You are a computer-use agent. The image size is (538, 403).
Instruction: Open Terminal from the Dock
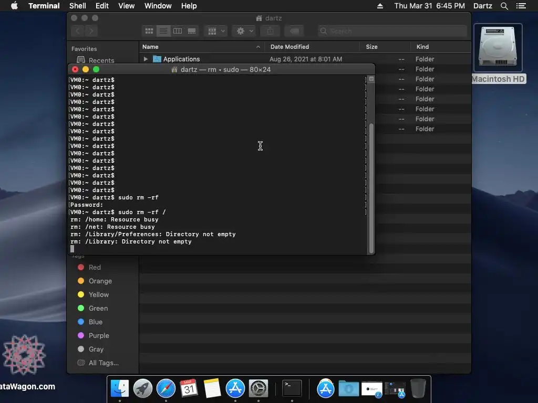pos(292,389)
